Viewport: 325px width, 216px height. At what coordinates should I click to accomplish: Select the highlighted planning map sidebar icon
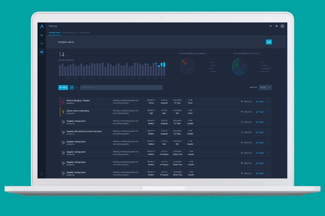tap(42, 52)
